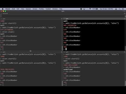126x94 pixels.
Task: Click the scrollbar of the black active pane
Action: tap(125, 48)
